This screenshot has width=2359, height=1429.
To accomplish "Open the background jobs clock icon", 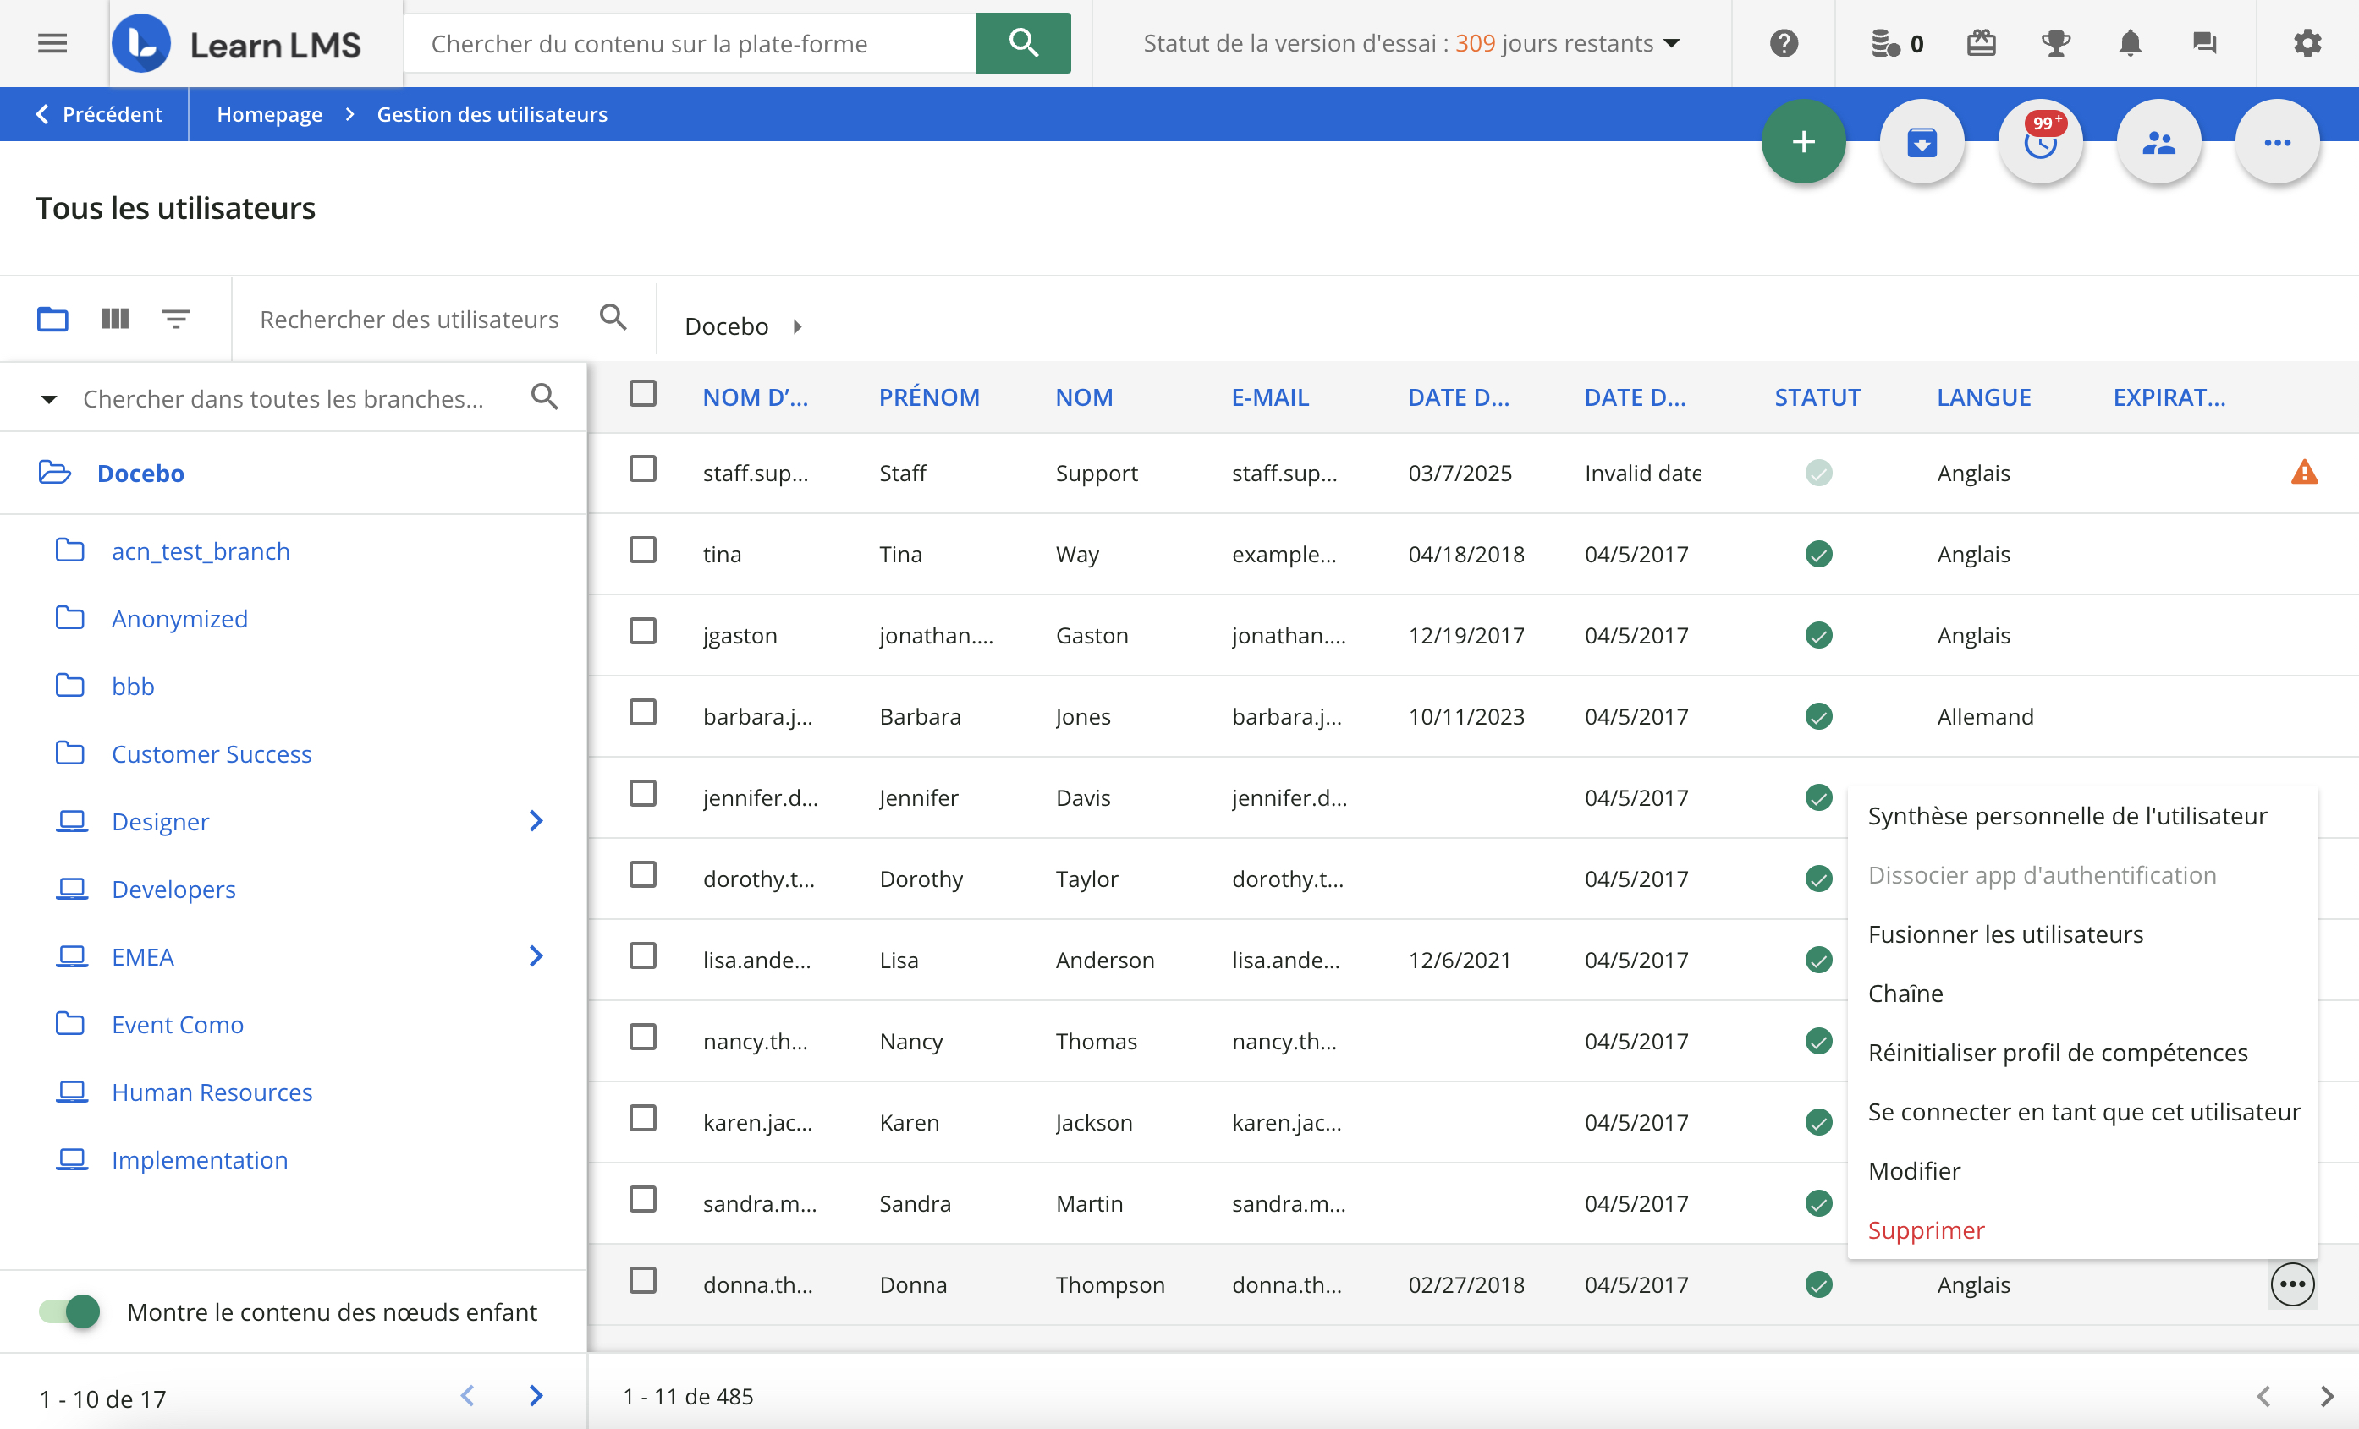I will 2039,143.
